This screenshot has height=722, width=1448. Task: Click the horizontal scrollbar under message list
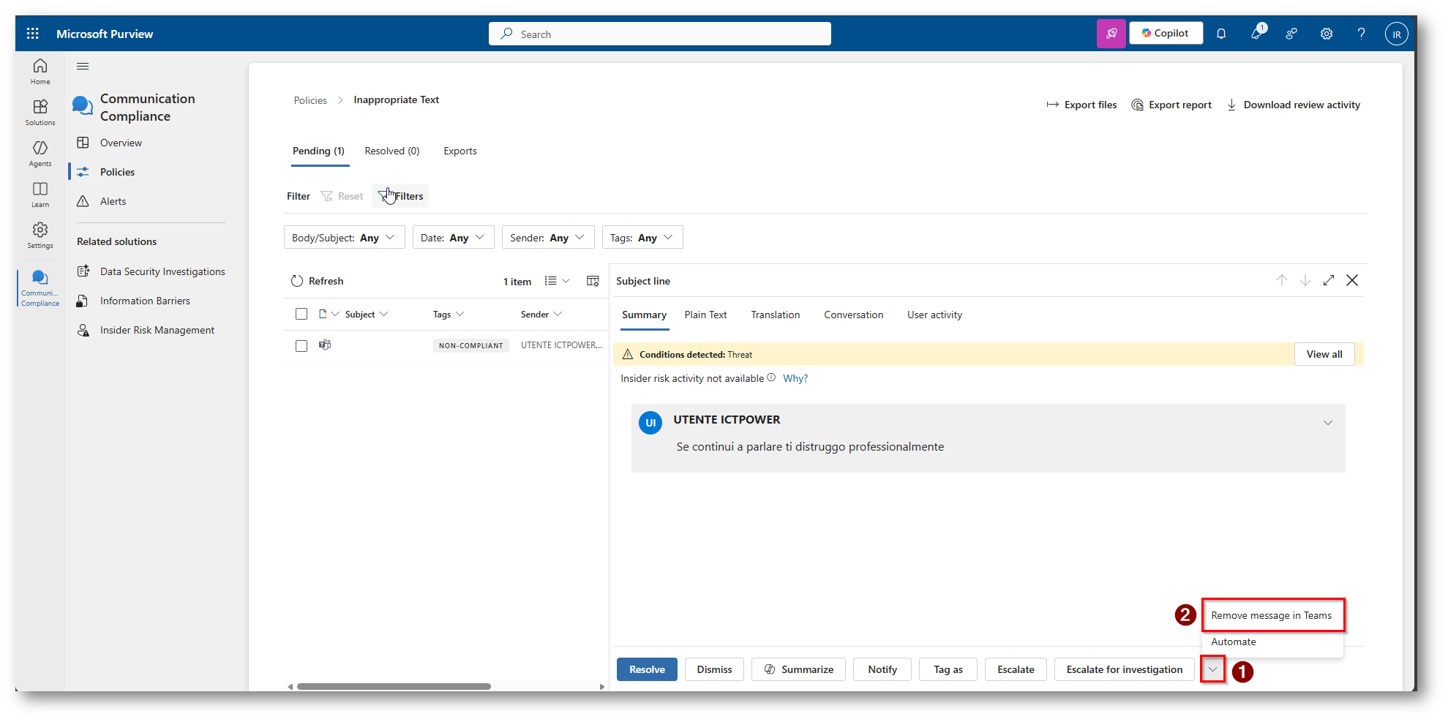[394, 686]
